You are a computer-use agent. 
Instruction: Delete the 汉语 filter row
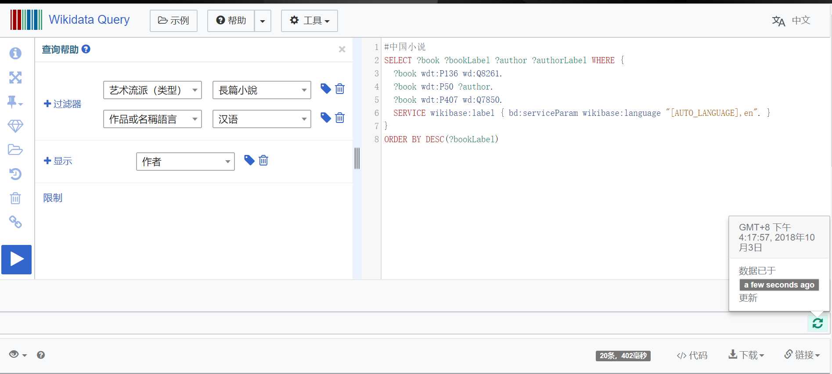pos(340,118)
